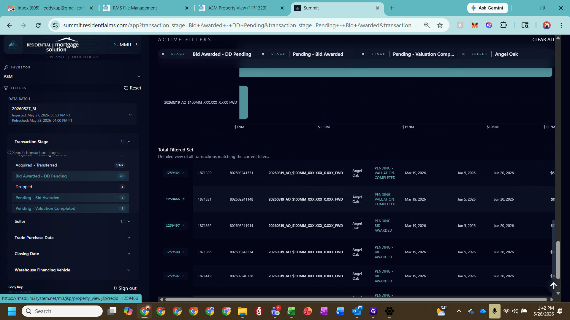The width and height of the screenshot is (570, 320).
Task: Collapse the Summit sidebar with the chevron
Action: [137, 44]
